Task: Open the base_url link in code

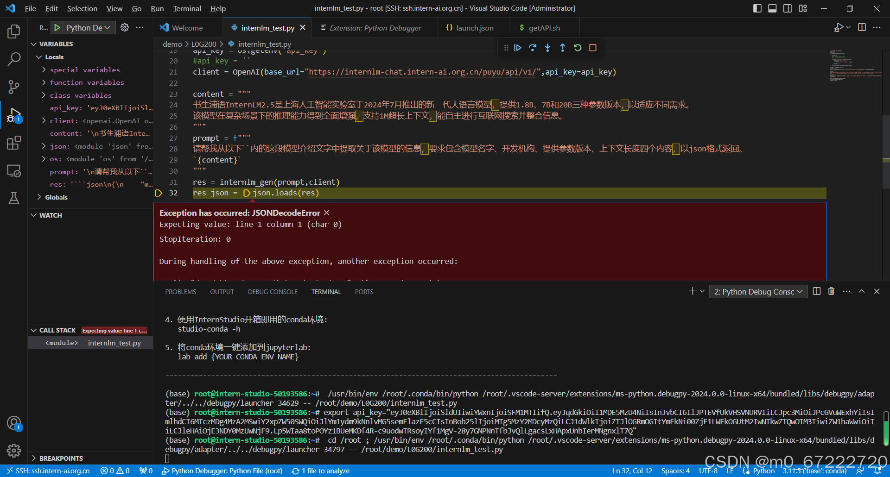Action: (422, 72)
